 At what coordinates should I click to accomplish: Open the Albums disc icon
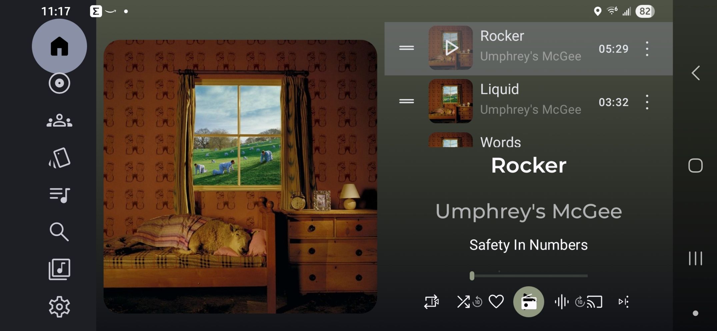coord(59,83)
